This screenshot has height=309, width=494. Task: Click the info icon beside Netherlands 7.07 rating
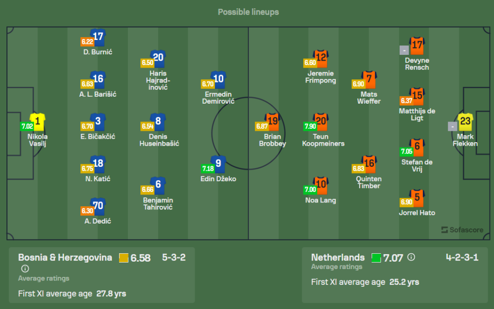coord(411,257)
